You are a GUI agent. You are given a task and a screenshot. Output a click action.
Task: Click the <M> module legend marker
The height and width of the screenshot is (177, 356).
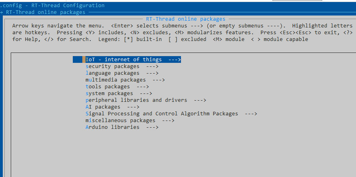[218, 39]
